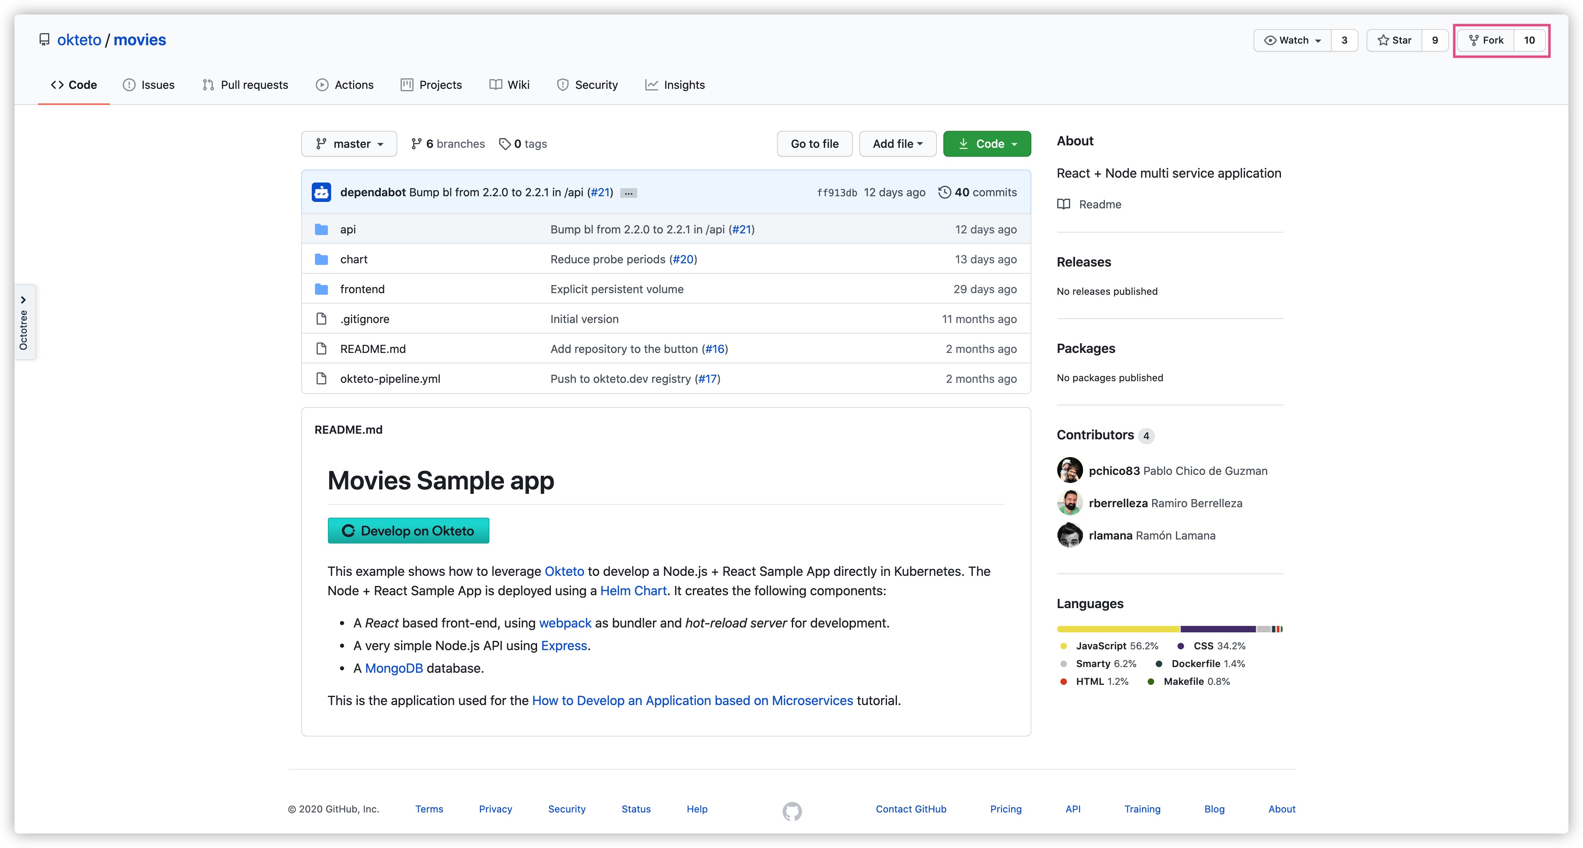Open the Add file dropdown
The image size is (1583, 848).
[898, 144]
